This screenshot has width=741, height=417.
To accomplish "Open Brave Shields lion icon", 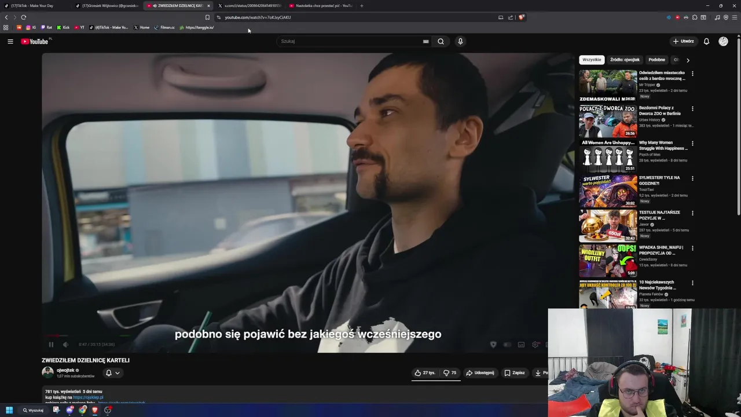I will click(521, 17).
